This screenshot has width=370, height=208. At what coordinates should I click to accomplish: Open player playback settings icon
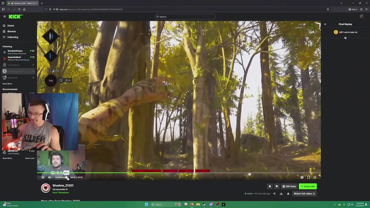tap(315, 177)
